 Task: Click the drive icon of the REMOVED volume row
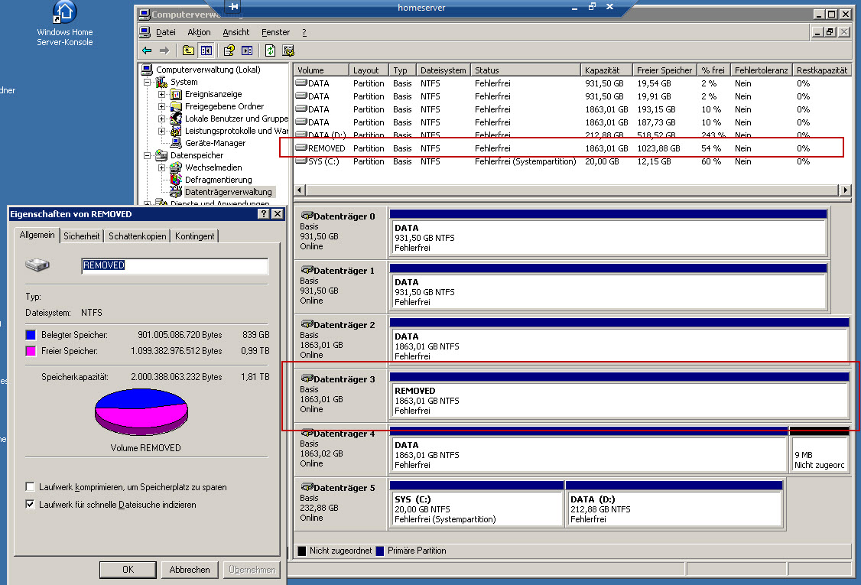tap(301, 148)
